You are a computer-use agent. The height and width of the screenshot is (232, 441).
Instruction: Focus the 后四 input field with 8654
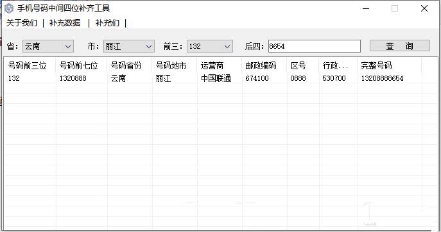tap(315, 46)
